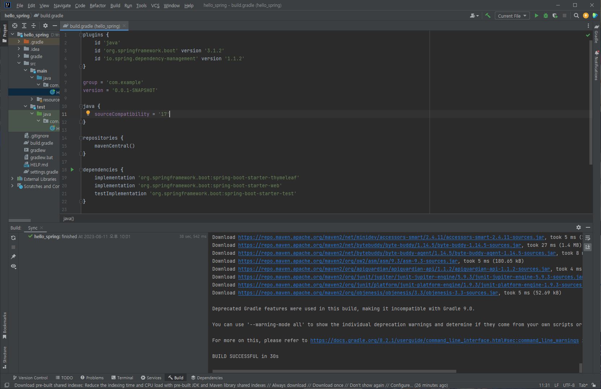The image size is (601, 389).
Task: Toggle the eye view options in Build panel
Action: [x=13, y=266]
